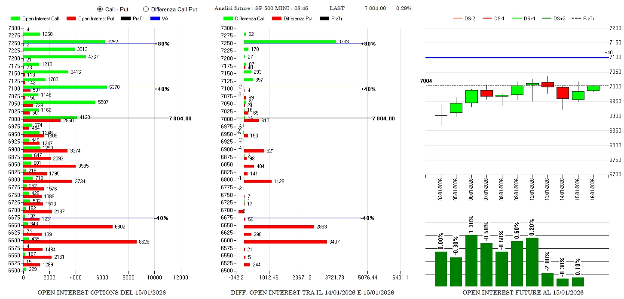Click the 3783 difference call bar at 7250
Screen dimensions: 624x299
290,42
